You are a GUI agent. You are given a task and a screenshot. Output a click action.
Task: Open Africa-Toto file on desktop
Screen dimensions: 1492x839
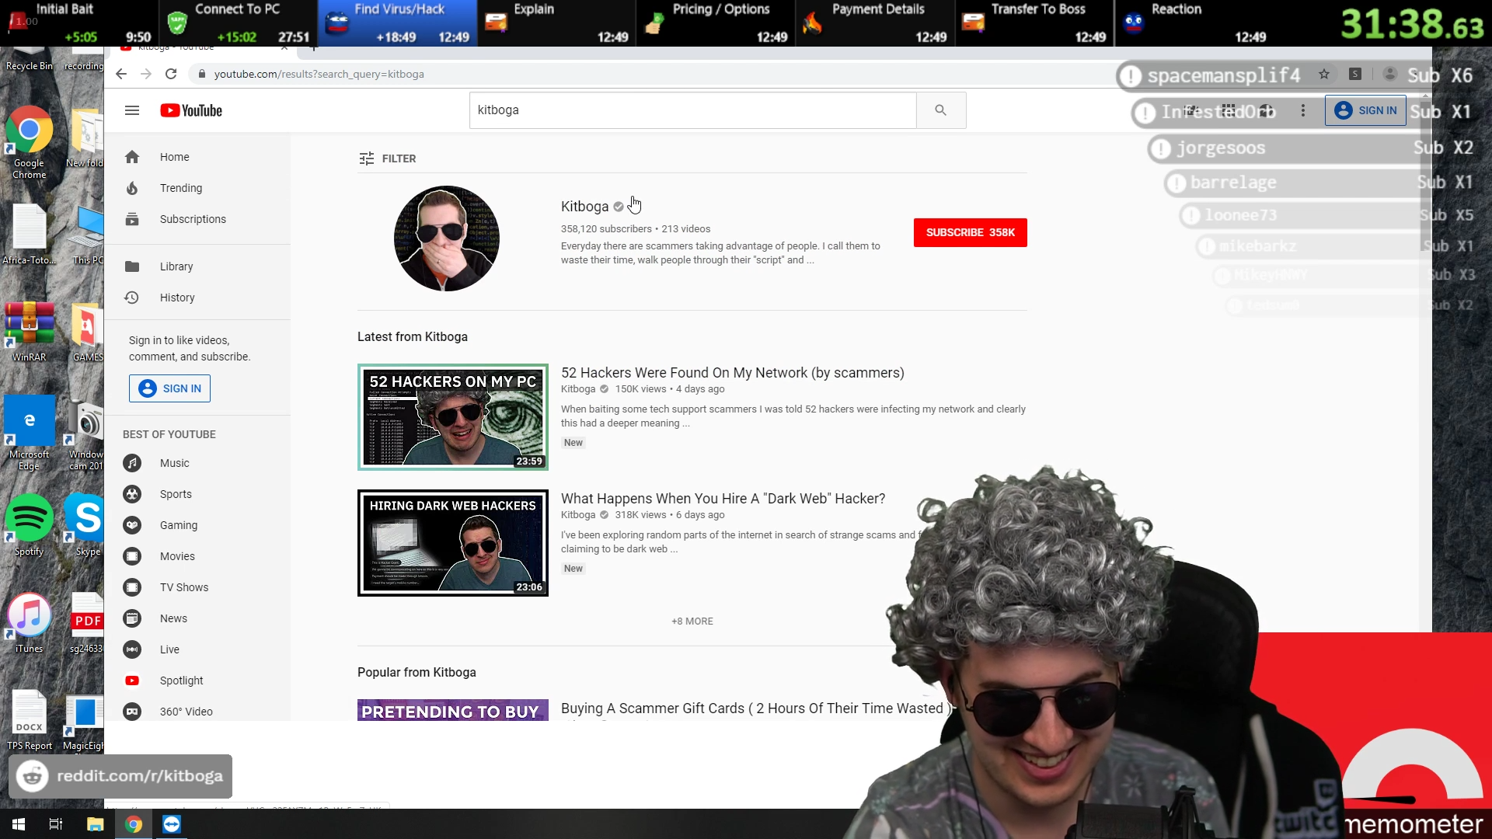(29, 235)
